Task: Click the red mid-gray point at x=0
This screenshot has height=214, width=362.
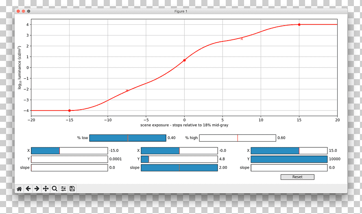Action: tap(185, 61)
